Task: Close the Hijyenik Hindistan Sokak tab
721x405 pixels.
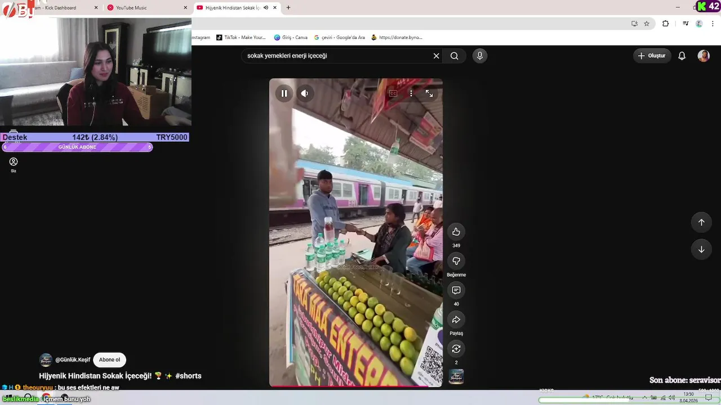Action: (275, 8)
